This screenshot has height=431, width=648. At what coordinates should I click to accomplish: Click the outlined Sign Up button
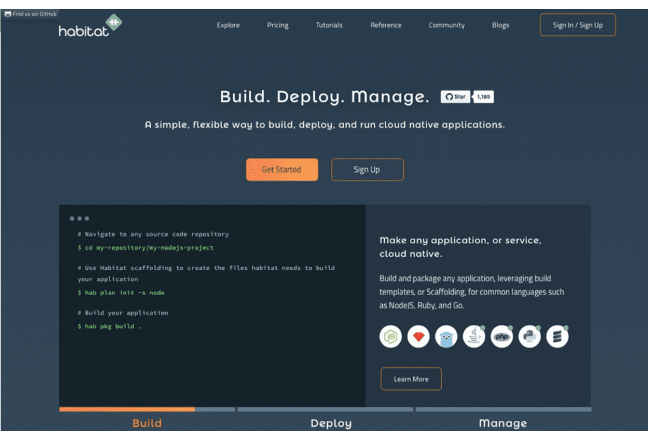tap(367, 169)
